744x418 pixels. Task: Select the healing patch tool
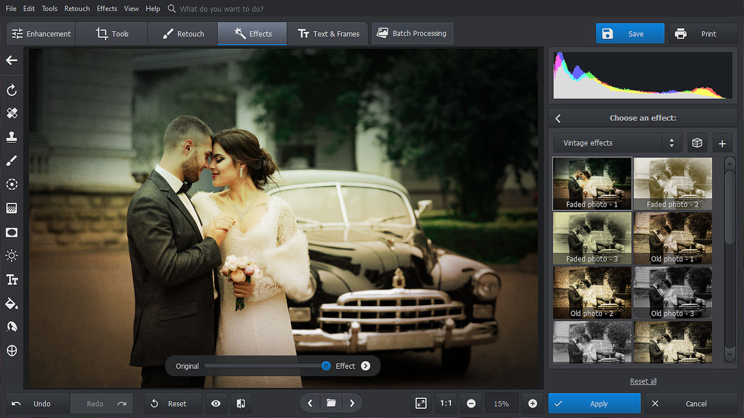click(12, 113)
